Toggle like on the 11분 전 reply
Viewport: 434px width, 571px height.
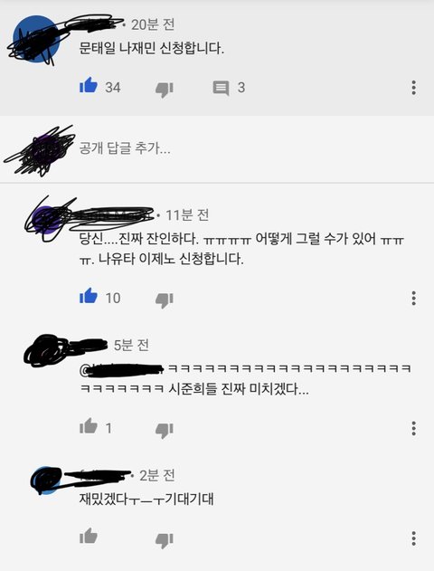point(89,296)
